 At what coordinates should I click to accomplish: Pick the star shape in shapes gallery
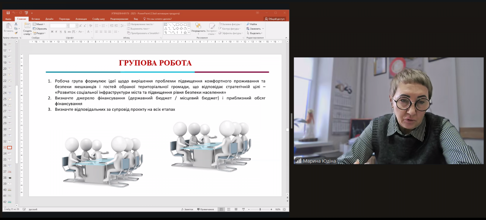pos(185,32)
